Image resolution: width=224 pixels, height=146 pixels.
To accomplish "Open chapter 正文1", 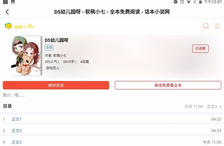I will [16, 119].
